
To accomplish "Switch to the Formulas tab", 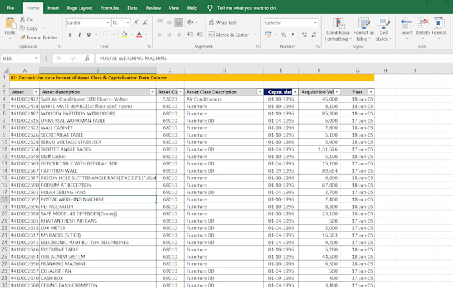I will click(x=110, y=8).
